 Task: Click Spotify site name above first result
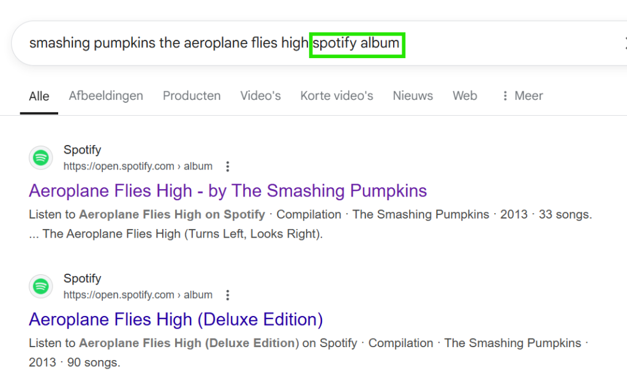[x=83, y=150]
